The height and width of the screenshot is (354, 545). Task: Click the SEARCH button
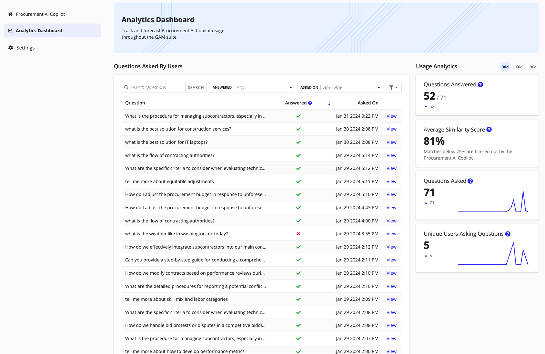pyautogui.click(x=196, y=87)
